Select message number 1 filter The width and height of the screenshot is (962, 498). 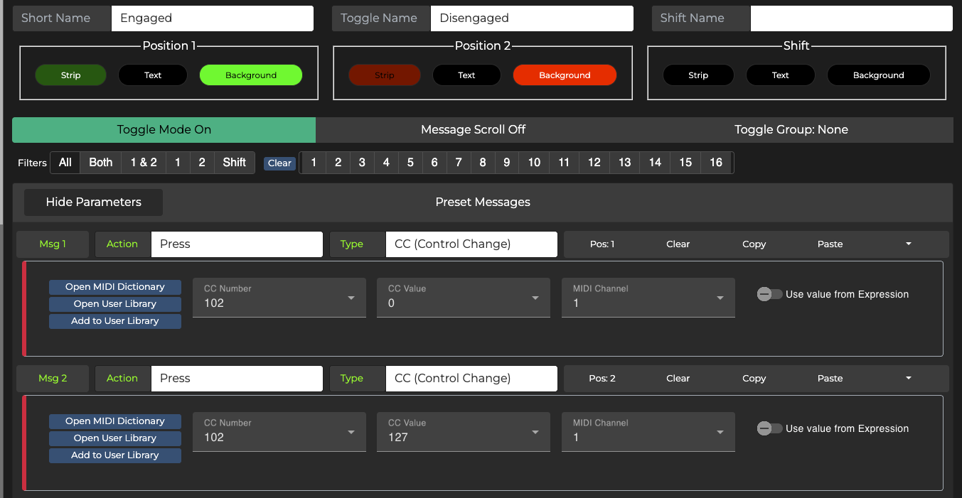314,163
